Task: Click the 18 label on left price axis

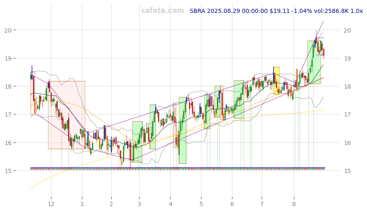Action: (x=8, y=86)
